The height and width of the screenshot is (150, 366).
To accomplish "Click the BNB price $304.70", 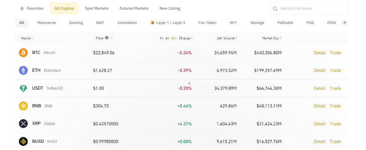I will pos(101,106).
